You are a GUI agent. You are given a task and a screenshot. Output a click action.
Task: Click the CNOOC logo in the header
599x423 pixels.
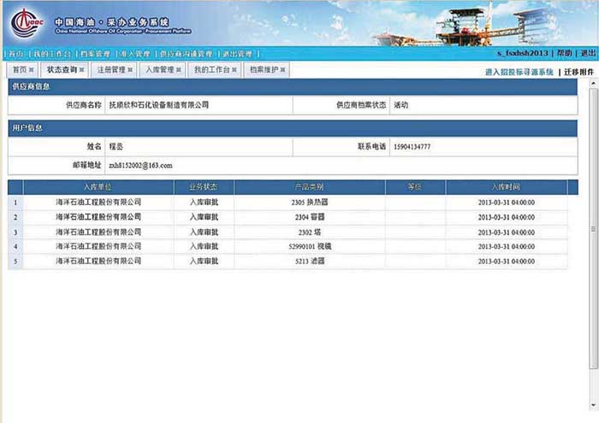[26, 21]
